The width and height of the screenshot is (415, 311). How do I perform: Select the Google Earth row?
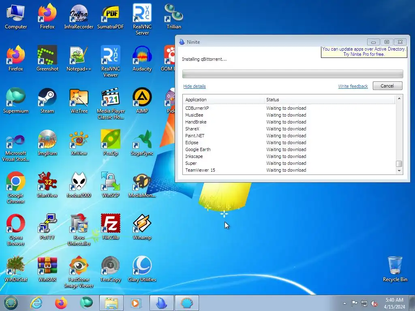click(x=289, y=149)
